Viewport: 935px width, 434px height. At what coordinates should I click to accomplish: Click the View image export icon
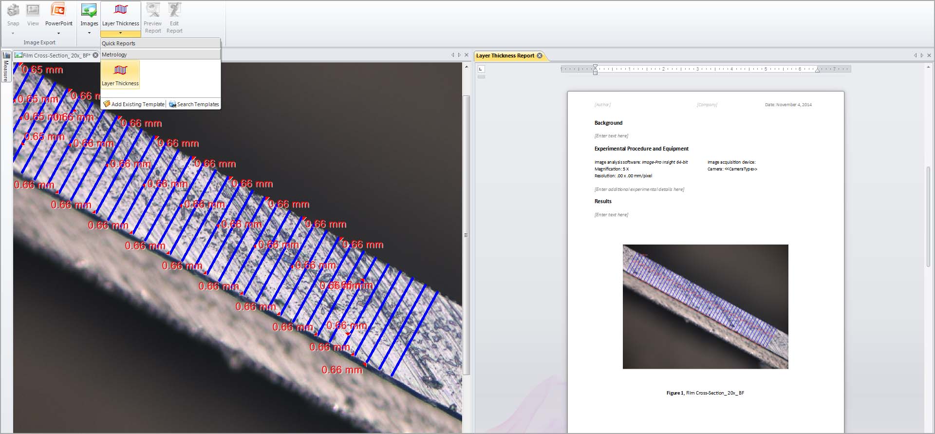point(33,10)
